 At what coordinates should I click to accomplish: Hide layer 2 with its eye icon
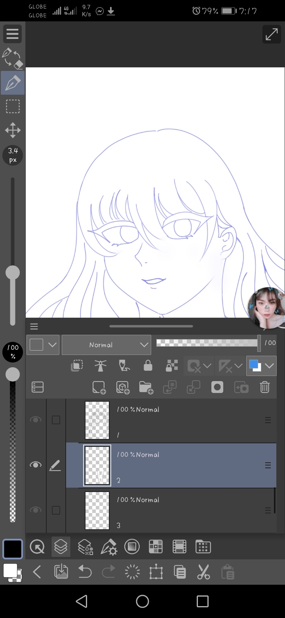pyautogui.click(x=36, y=465)
